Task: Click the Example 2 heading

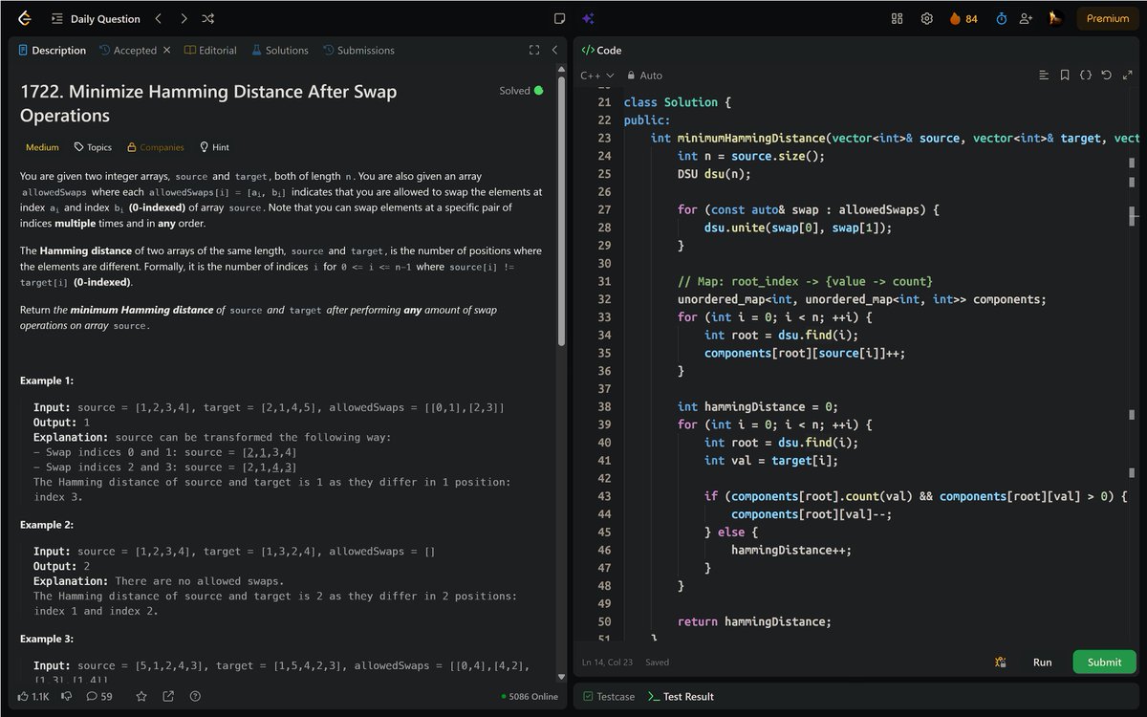Action: click(47, 525)
